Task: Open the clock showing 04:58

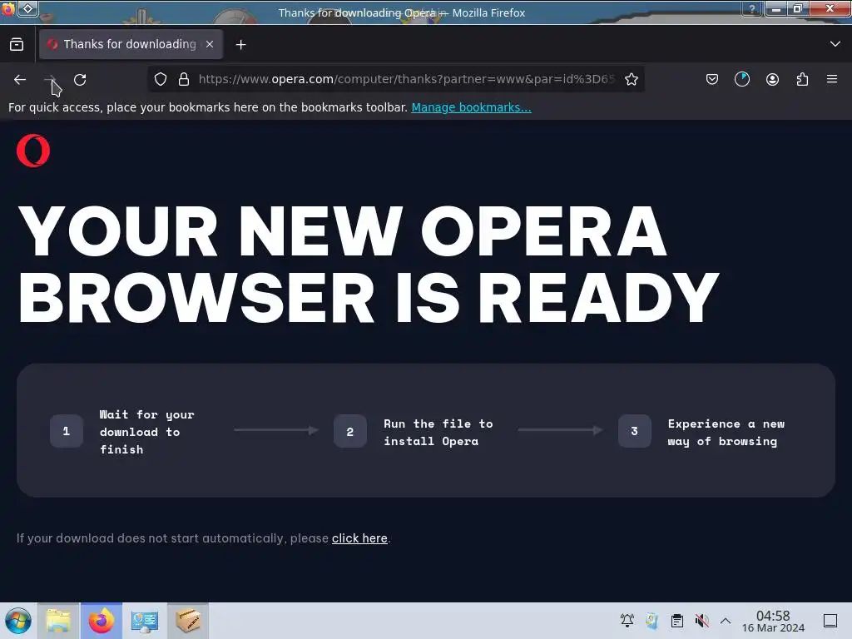Action: click(x=773, y=621)
